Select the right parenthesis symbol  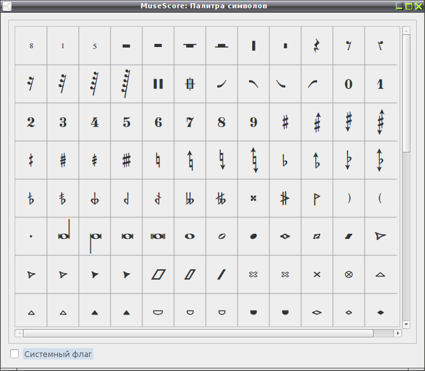349,198
